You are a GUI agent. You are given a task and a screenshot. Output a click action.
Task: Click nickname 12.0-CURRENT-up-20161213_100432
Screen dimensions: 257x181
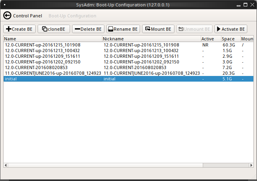tap(141, 51)
